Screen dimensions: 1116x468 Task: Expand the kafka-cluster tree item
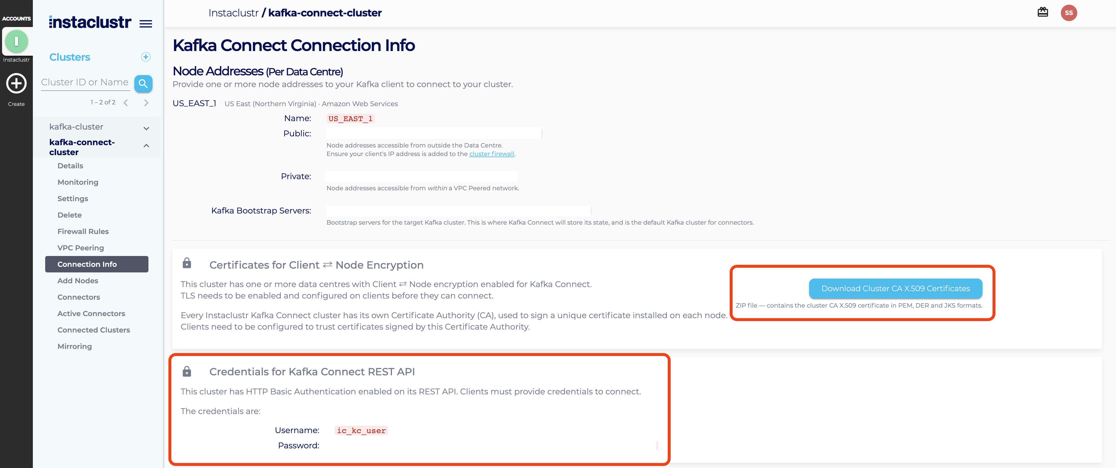pos(146,128)
